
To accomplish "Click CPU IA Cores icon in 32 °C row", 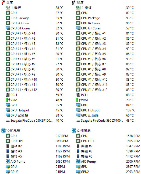I will [x=8, y=23].
